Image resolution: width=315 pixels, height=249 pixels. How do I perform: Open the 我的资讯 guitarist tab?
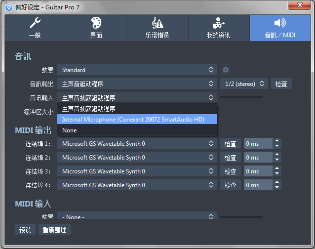point(218,28)
